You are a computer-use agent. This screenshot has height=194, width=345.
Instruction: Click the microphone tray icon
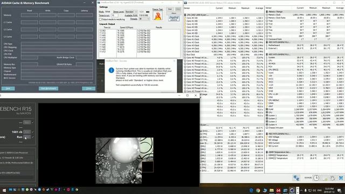[306, 190]
